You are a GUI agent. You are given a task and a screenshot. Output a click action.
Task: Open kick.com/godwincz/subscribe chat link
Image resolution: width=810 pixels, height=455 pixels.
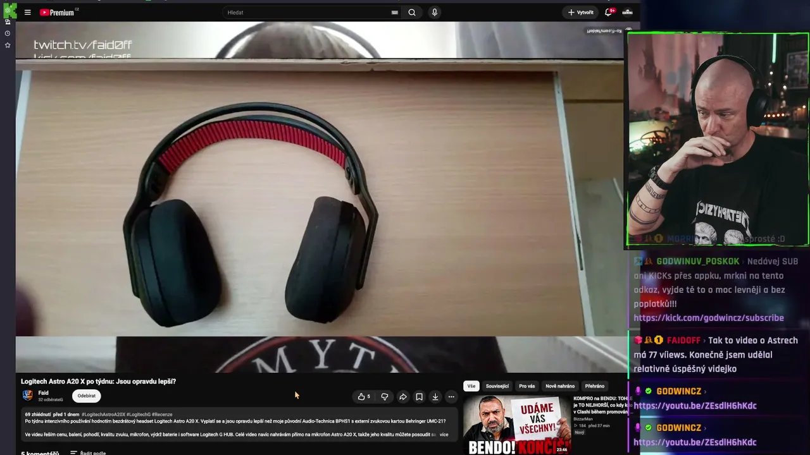(x=709, y=318)
